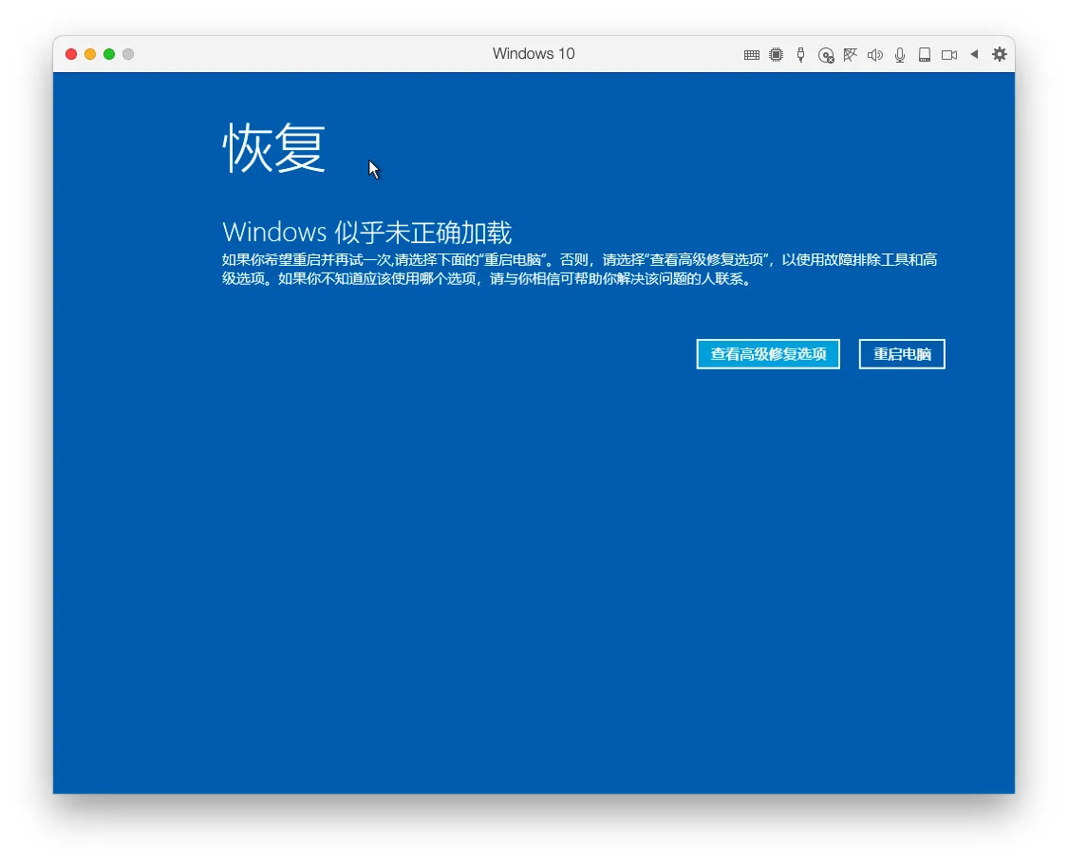
Task: Click the CD/DVD disc drive icon
Action: coord(826,55)
